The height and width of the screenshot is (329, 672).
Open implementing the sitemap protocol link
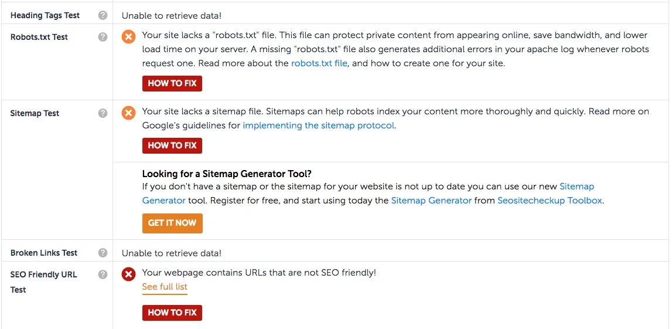click(x=319, y=126)
